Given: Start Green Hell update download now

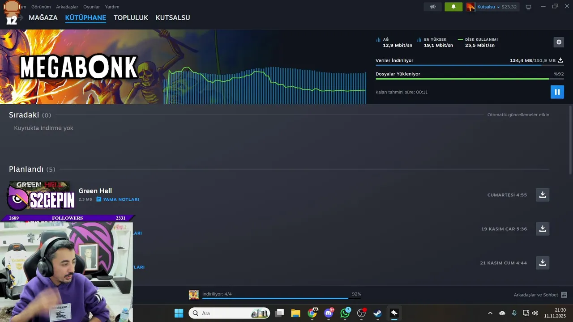Looking at the screenshot, I should coord(543,195).
